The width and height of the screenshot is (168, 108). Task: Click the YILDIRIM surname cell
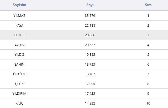[x=19, y=93]
